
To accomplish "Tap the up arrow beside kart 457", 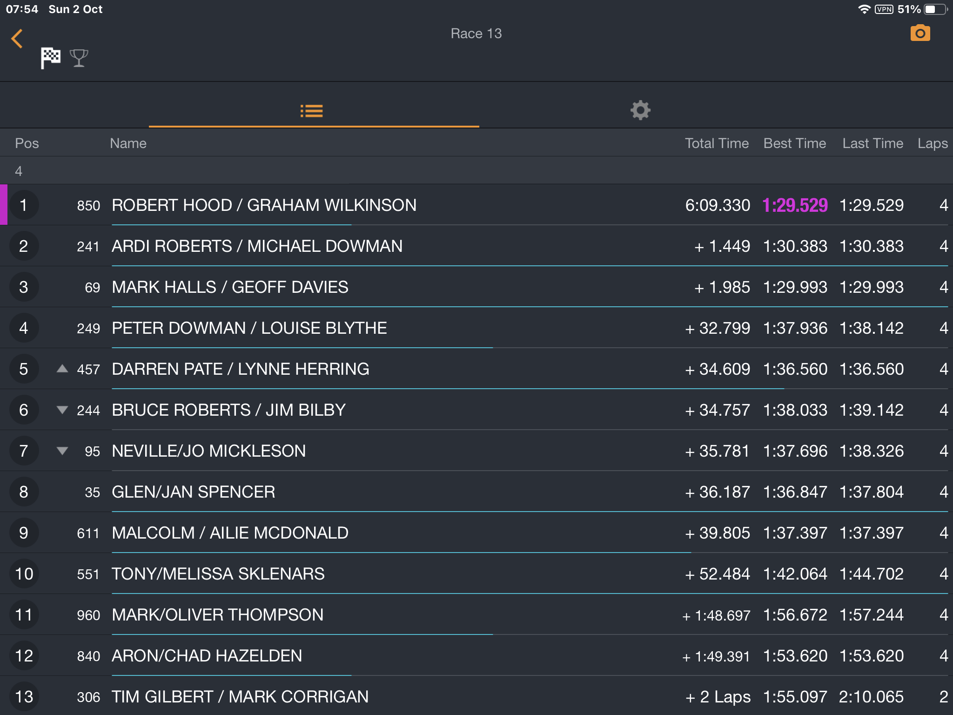I will [x=62, y=369].
